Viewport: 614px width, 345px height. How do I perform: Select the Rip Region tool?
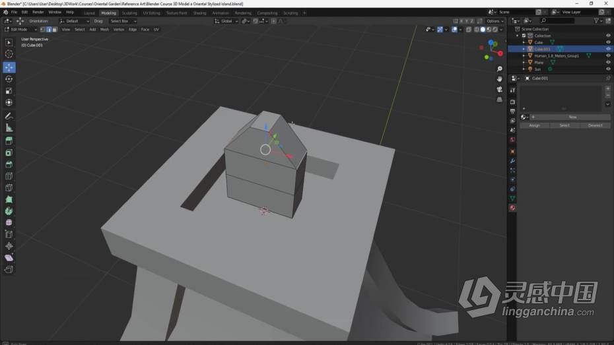click(9, 270)
